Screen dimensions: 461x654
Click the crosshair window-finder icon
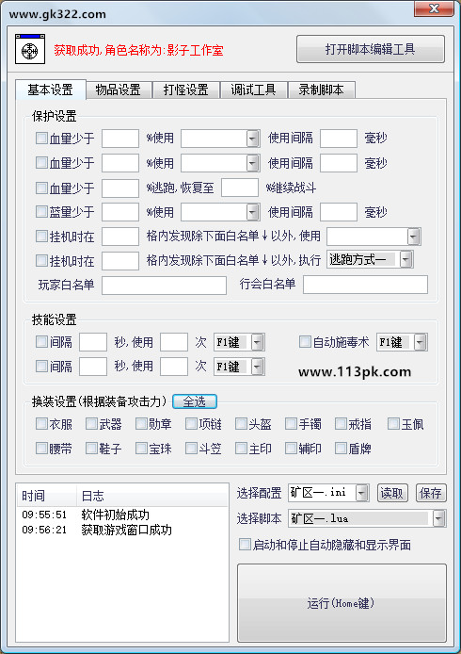click(x=30, y=49)
